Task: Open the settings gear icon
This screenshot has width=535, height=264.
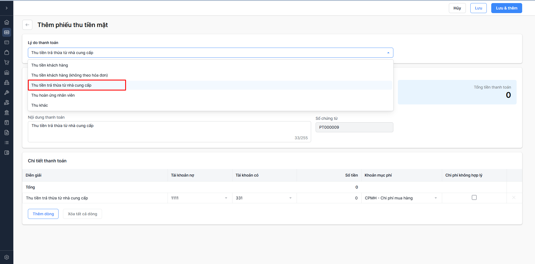Action: pos(7,257)
